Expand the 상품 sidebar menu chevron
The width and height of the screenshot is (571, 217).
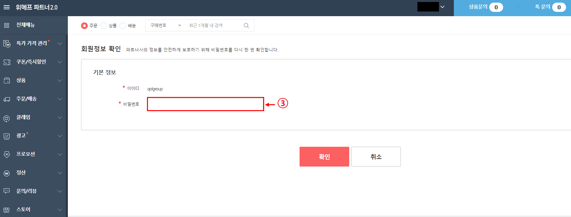click(60, 80)
